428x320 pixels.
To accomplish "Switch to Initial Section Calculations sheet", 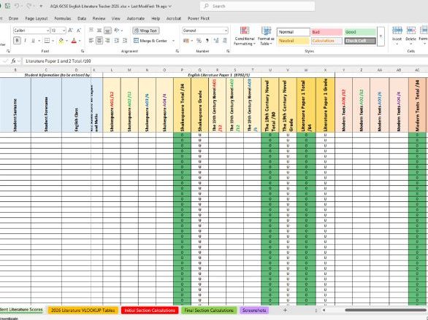I will click(150, 311).
